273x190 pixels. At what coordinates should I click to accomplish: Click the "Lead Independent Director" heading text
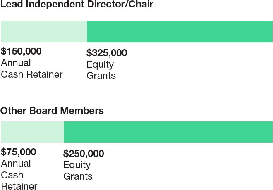[52, 5]
